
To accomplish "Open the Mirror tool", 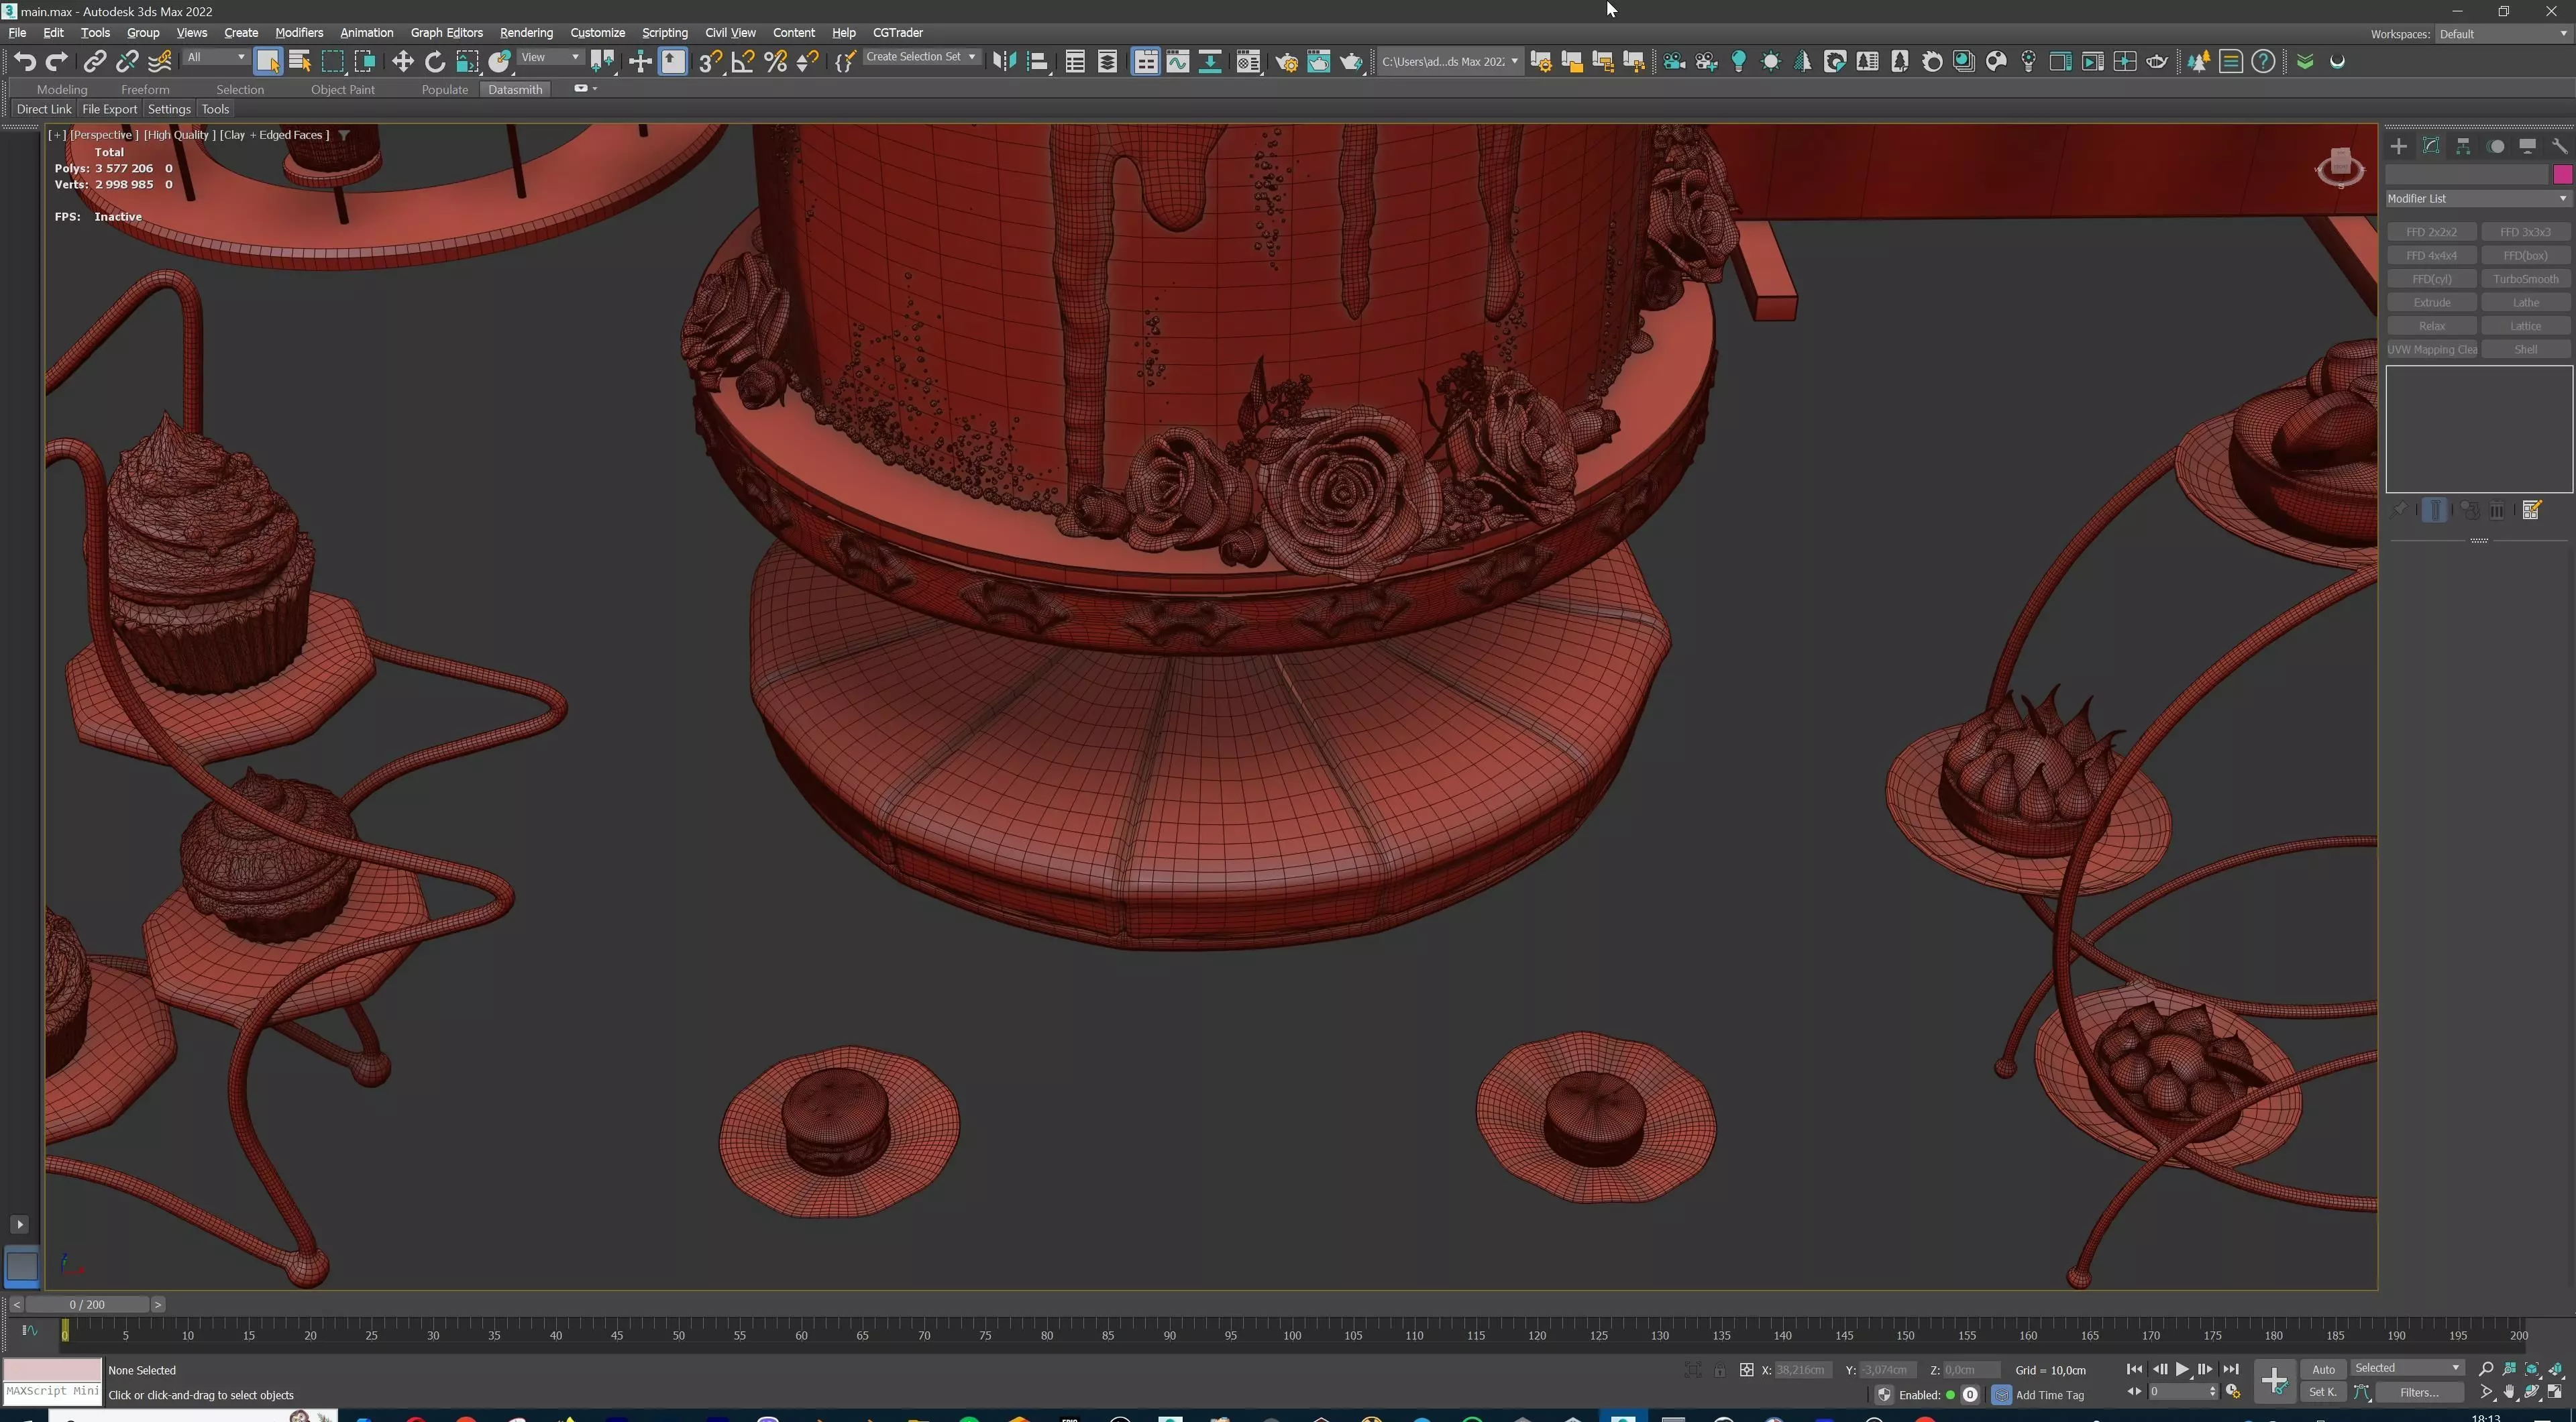I will (x=1004, y=62).
